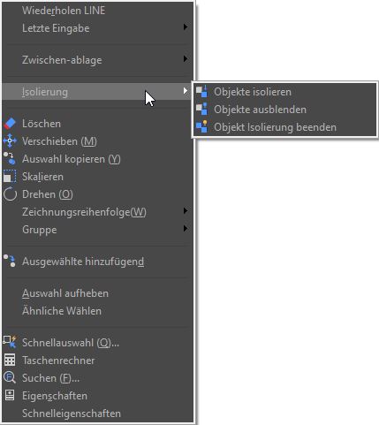Expand the Letzte Eingabe submenu arrow
Image resolution: width=379 pixels, height=425 pixels.
[186, 27]
